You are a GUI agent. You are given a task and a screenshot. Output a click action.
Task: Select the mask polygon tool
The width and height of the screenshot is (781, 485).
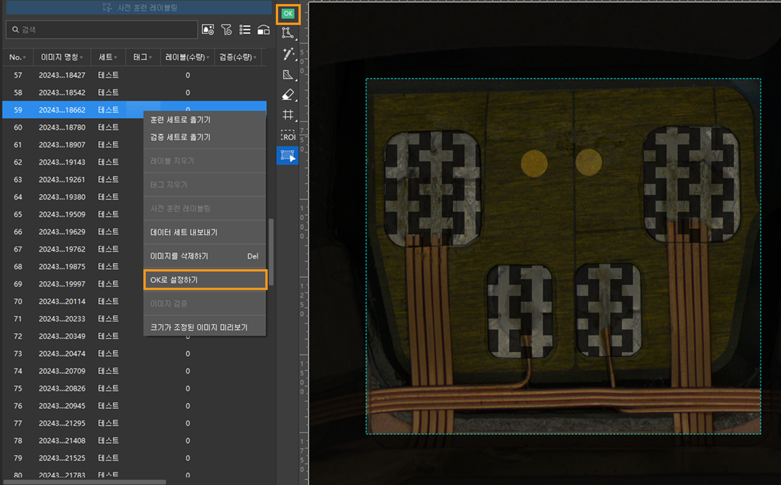pyautogui.click(x=288, y=74)
